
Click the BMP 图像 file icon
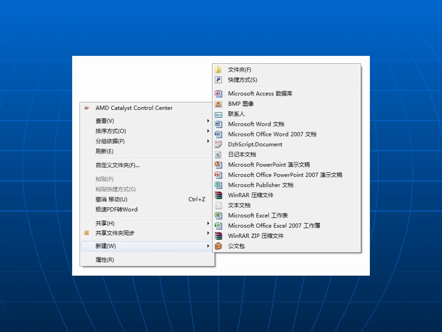(x=218, y=104)
